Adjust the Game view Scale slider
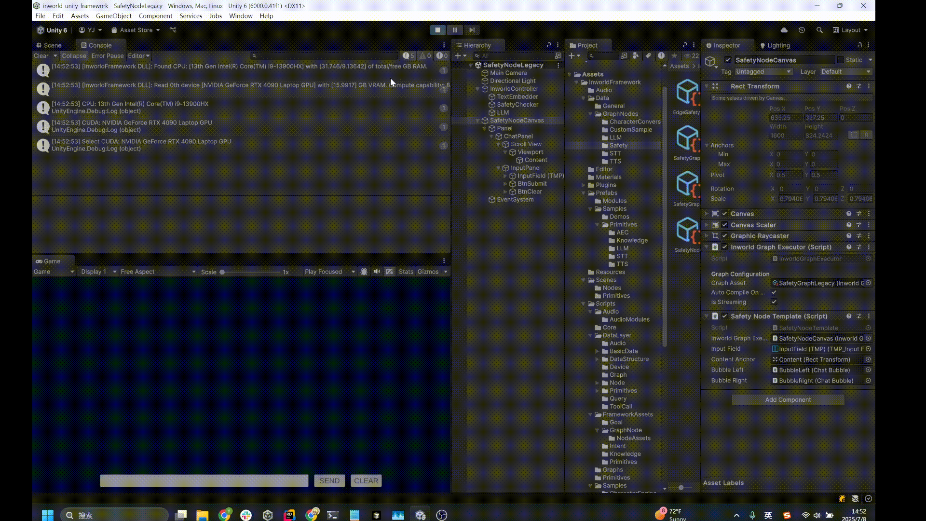926x521 pixels. (x=222, y=272)
